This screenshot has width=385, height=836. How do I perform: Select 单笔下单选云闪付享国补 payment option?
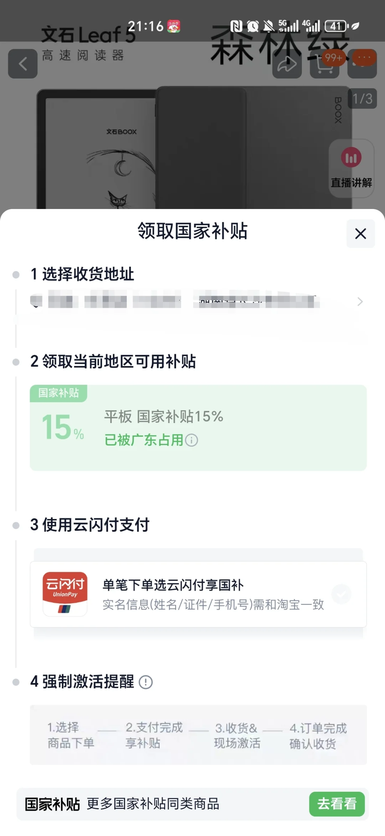click(198, 594)
